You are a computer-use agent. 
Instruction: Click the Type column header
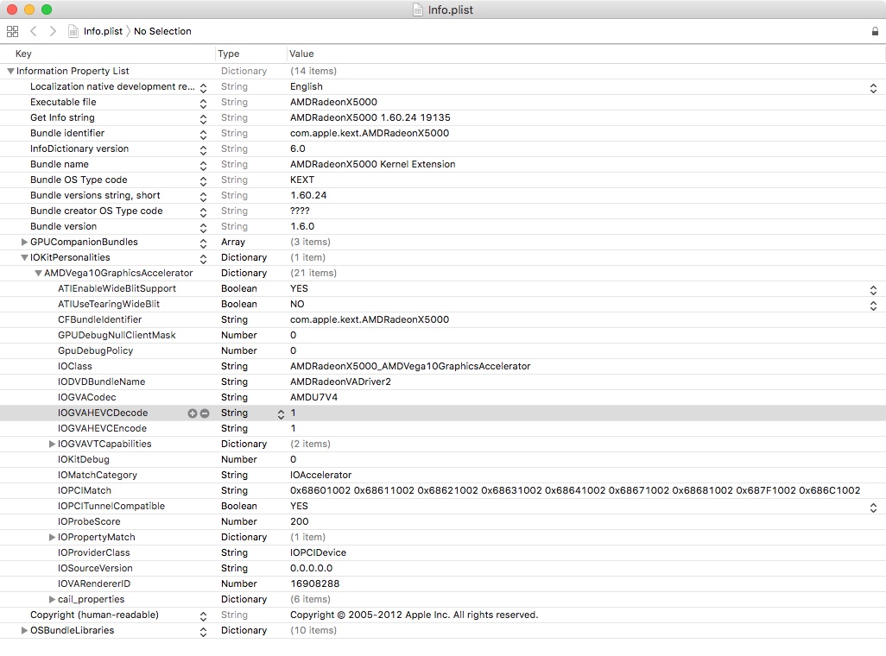pyautogui.click(x=229, y=54)
